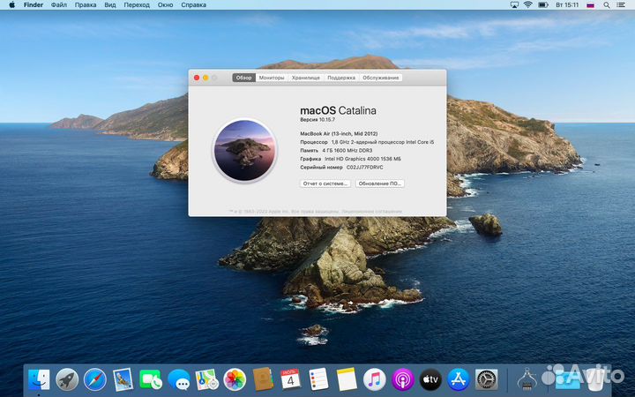Launch Music app from Dock
635x397 pixels.
click(x=374, y=379)
